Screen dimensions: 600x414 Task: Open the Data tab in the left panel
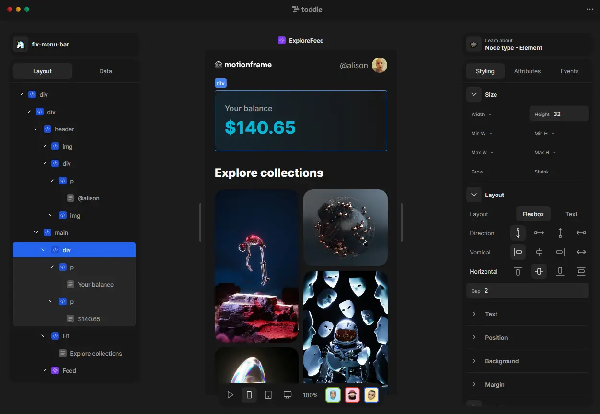pos(105,71)
